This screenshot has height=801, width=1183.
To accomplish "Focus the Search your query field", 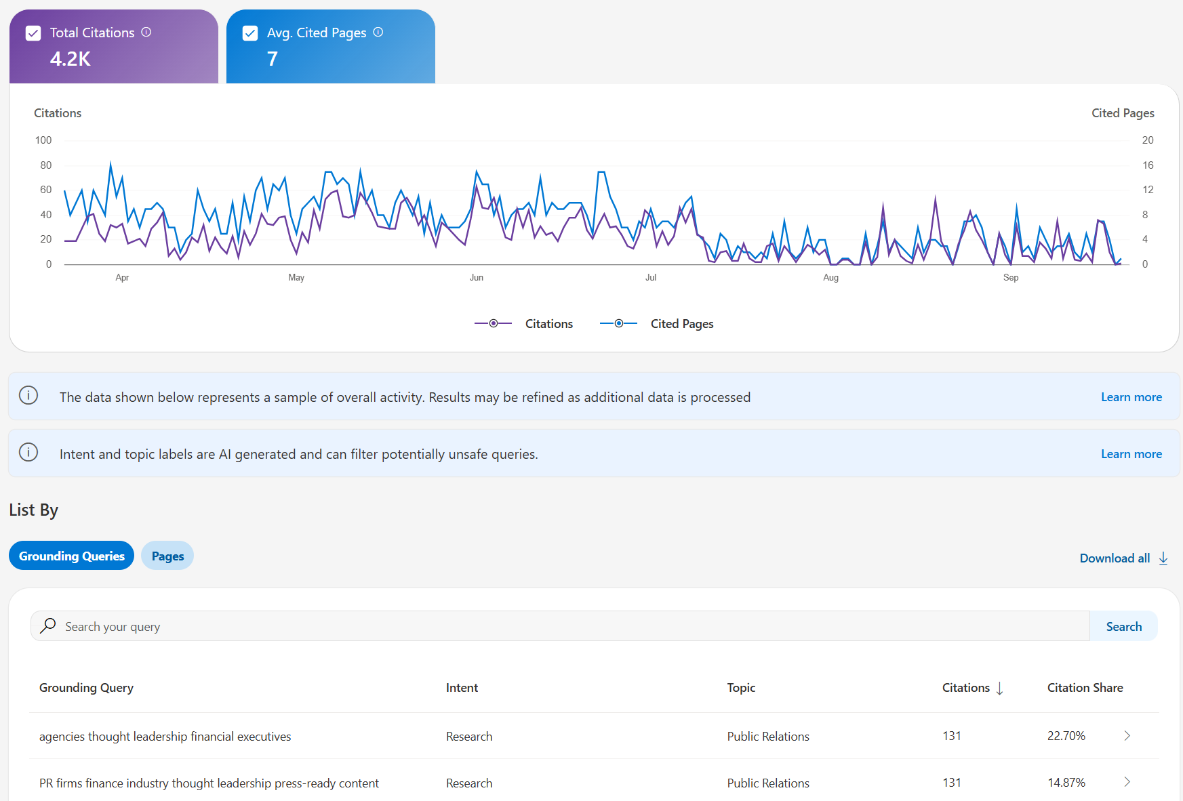I will (x=560, y=626).
